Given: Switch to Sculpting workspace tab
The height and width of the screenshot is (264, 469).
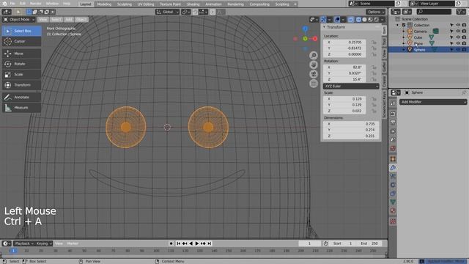Looking at the screenshot, I should [x=124, y=4].
